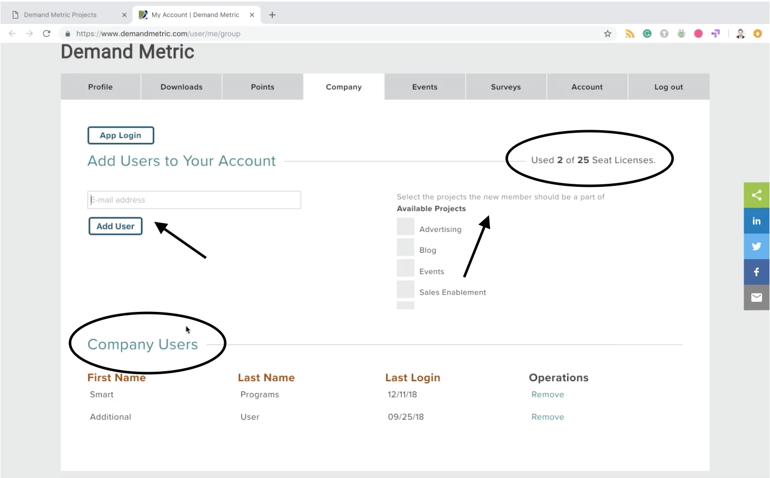Open a new browser tab with plus icon
770x478 pixels.
[272, 15]
